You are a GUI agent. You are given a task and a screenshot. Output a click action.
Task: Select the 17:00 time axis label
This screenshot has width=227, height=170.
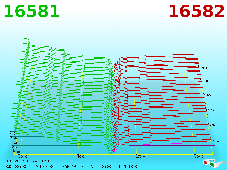point(202,68)
